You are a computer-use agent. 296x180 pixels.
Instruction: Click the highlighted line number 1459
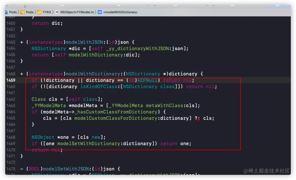pos(11,80)
